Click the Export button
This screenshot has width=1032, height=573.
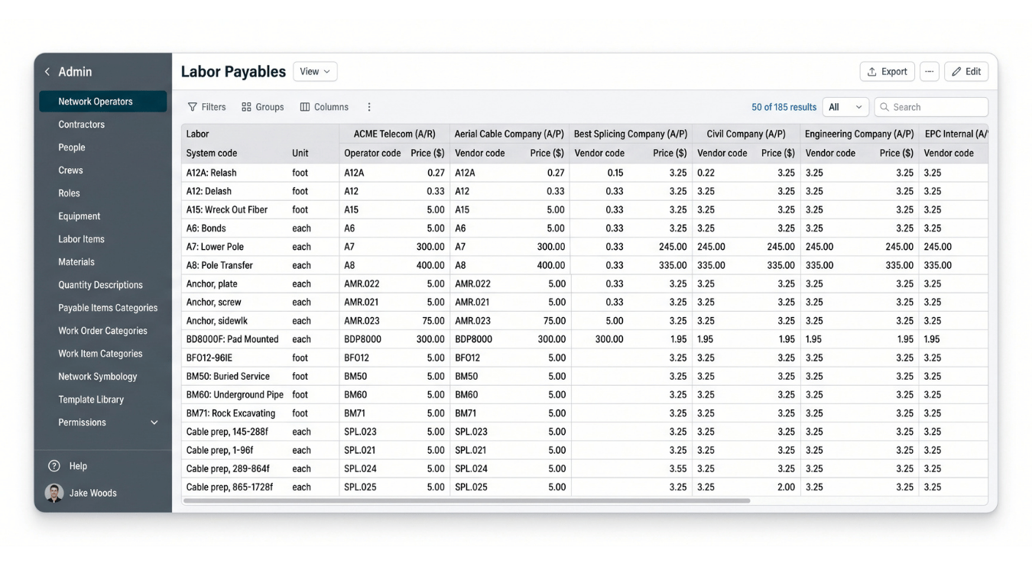pyautogui.click(x=888, y=72)
